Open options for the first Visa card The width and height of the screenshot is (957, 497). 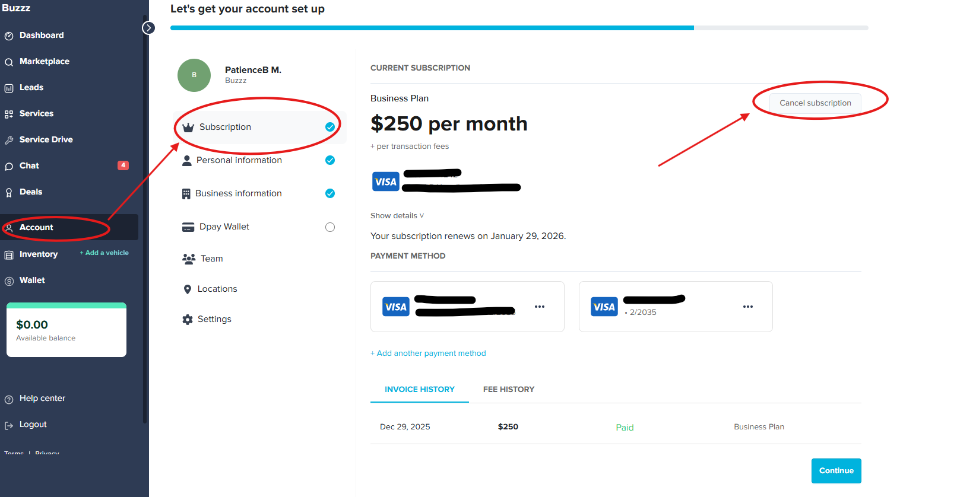[540, 307]
